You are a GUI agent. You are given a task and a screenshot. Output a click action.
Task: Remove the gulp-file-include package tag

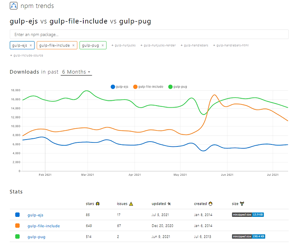pos(73,45)
